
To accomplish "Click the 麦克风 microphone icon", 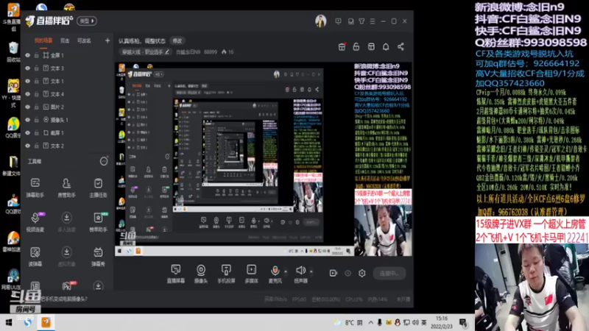I will (275, 271).
